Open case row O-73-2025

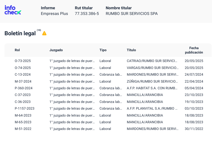click(108, 61)
